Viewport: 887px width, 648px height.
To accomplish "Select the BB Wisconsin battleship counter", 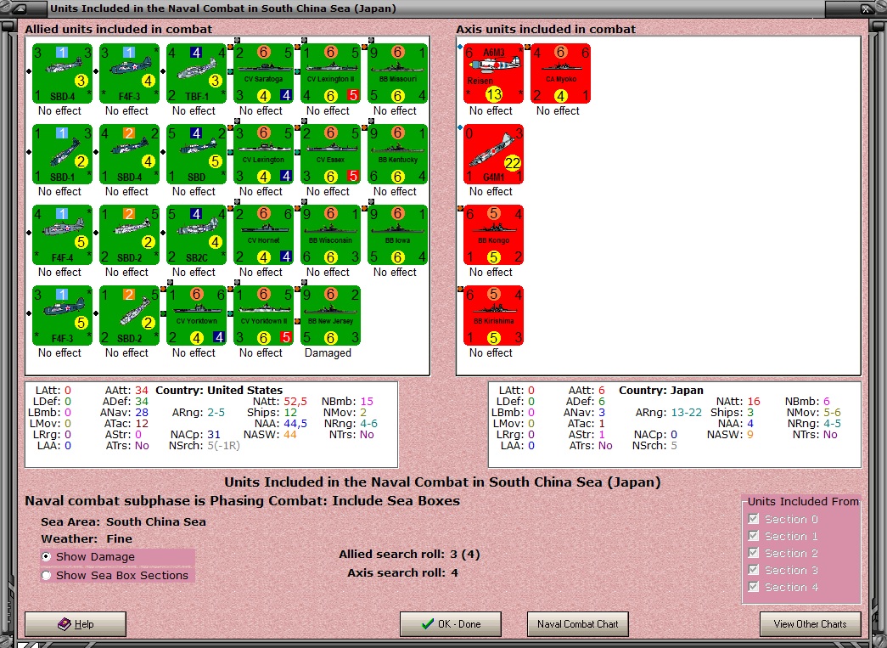I will tap(330, 235).
